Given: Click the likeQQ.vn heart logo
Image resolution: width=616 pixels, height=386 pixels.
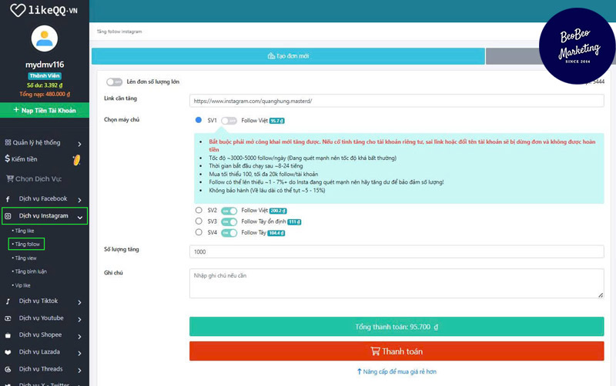Looking at the screenshot, I should coord(13,10).
